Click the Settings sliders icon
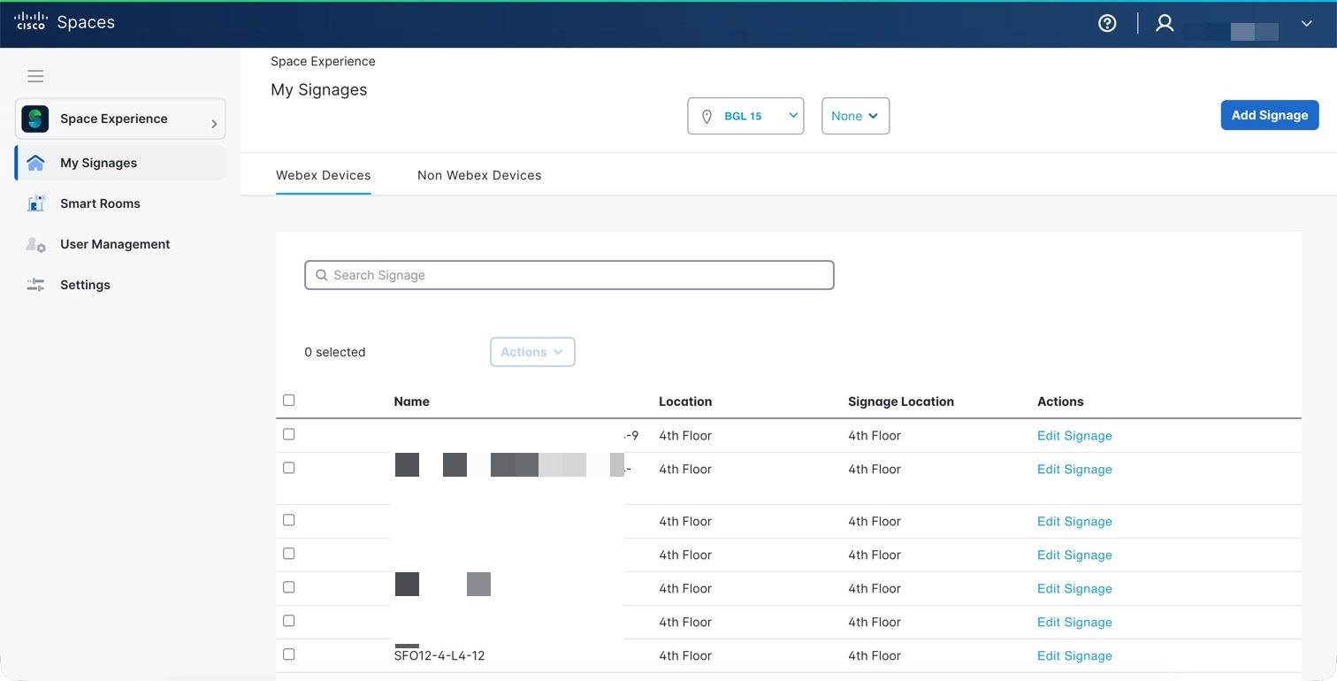Viewport: 1337px width, 681px height. [35, 285]
